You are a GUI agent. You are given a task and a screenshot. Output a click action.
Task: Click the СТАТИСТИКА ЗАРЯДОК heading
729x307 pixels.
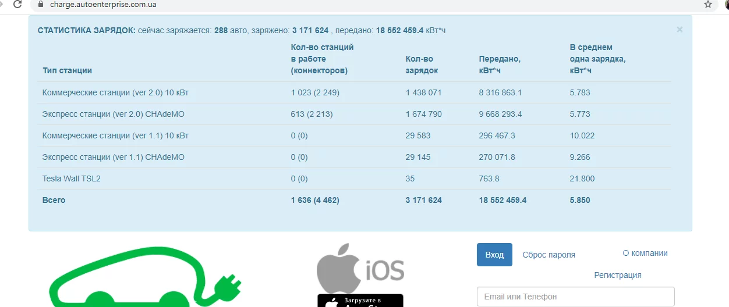(x=87, y=30)
